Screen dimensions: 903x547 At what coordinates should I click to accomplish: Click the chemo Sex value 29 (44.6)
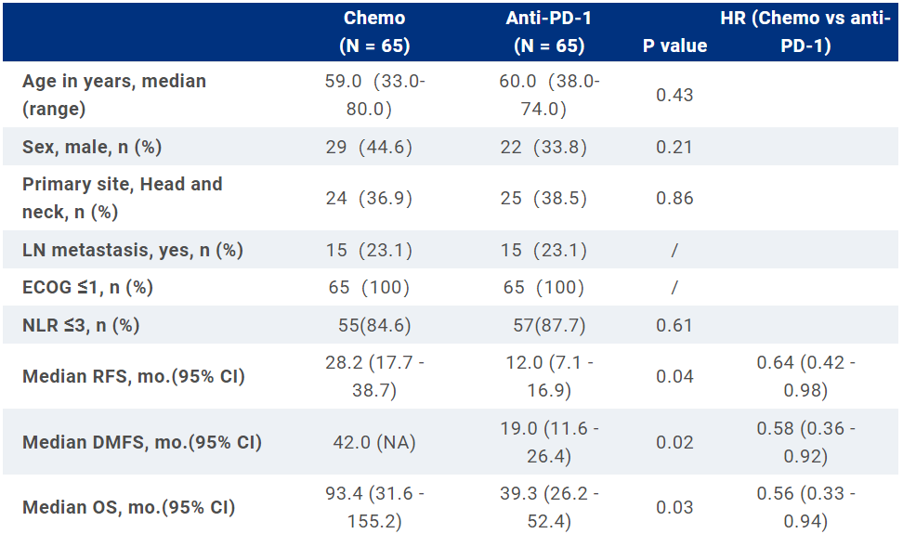click(374, 147)
